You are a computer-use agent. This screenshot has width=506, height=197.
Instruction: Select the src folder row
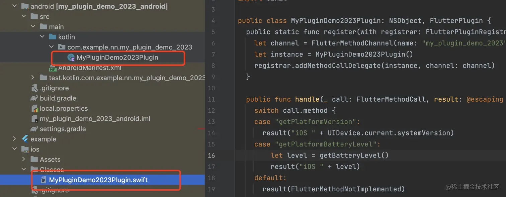[x=102, y=16]
